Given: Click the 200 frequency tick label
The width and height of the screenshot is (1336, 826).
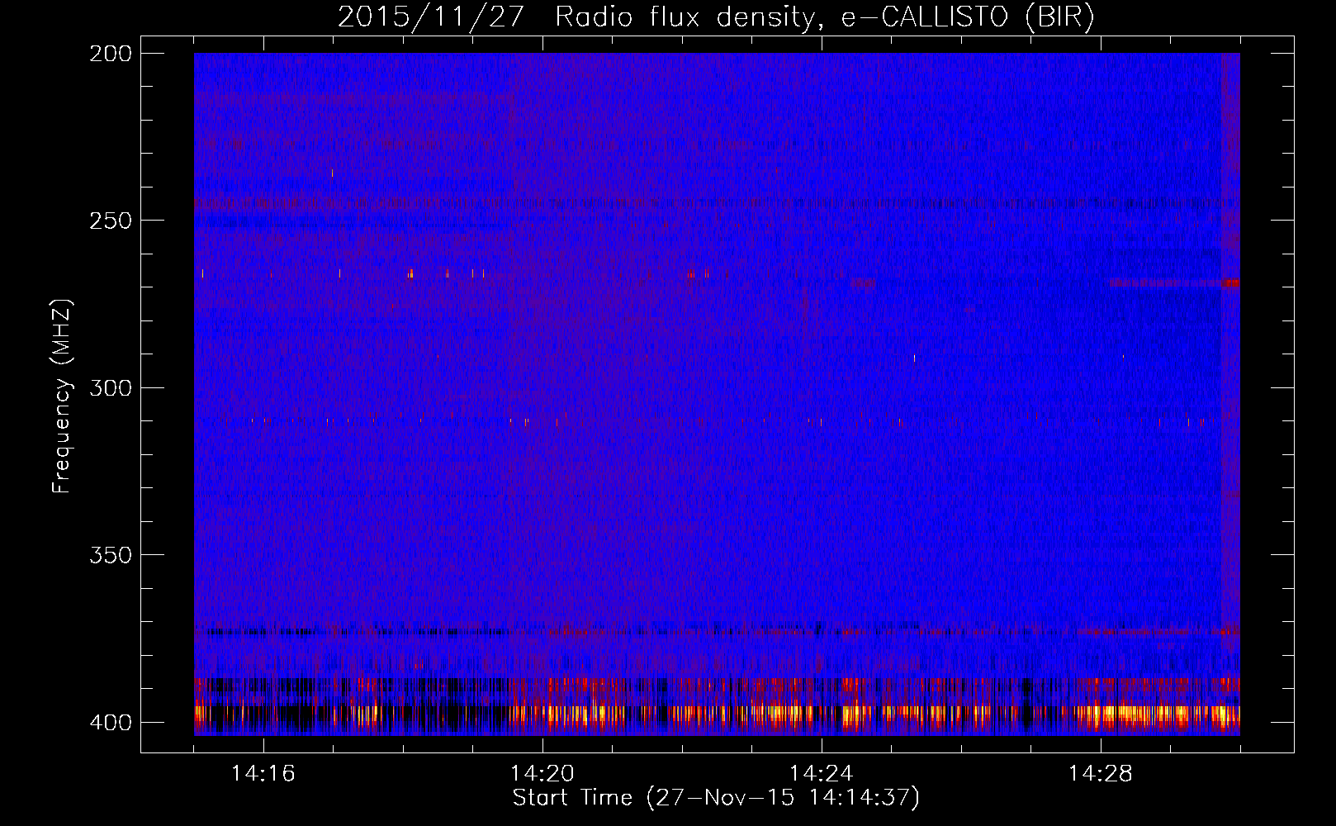Looking at the screenshot, I should coord(111,54).
